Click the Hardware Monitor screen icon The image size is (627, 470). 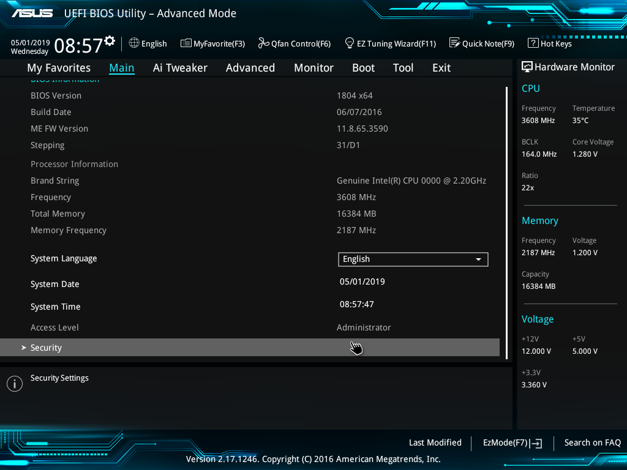[x=527, y=67]
